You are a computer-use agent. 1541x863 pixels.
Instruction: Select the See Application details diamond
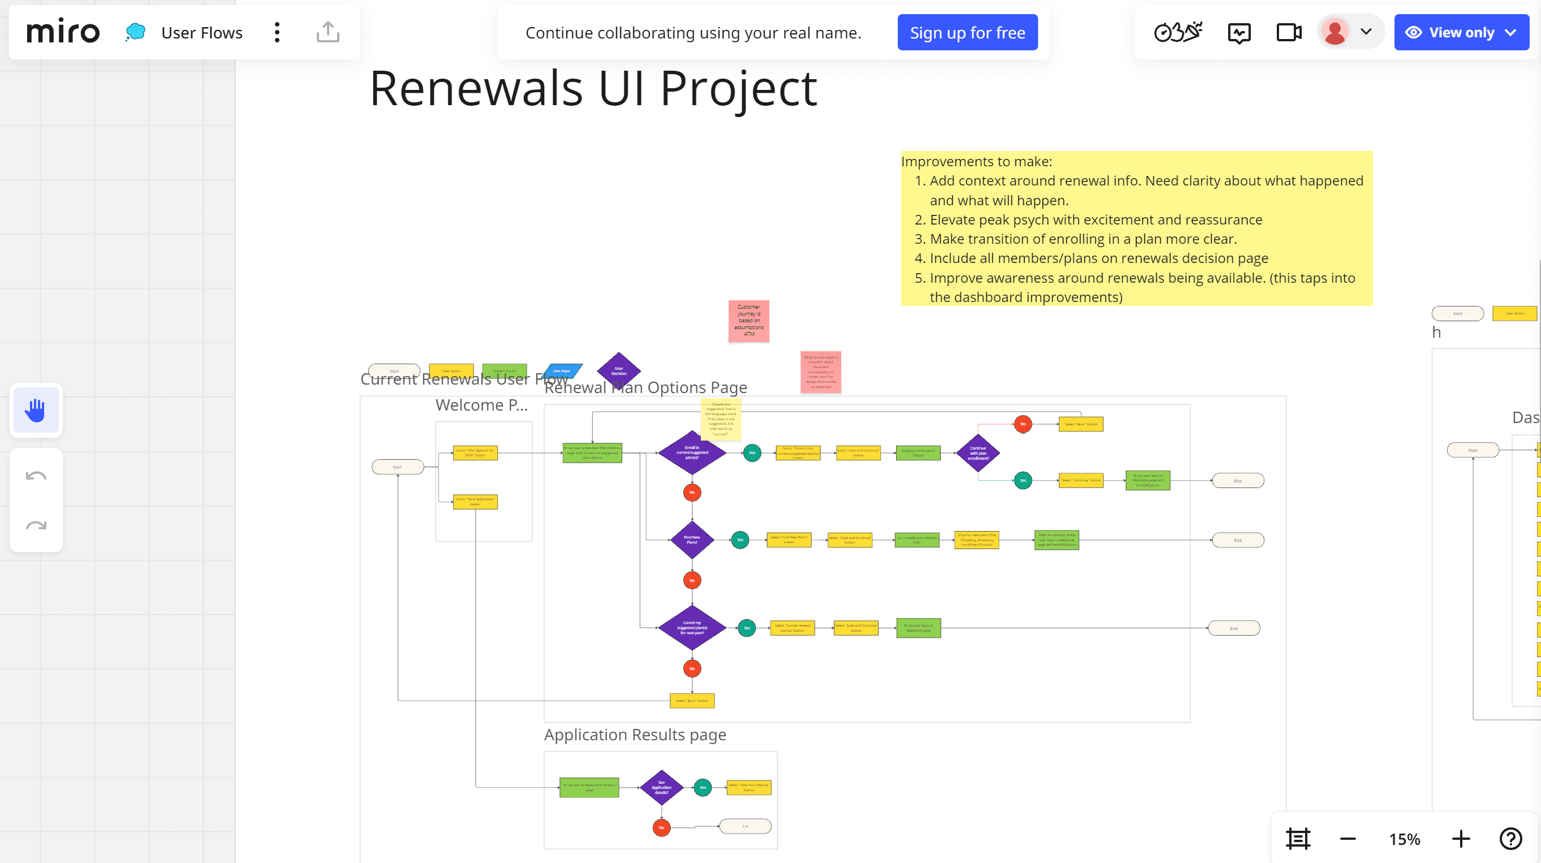[662, 788]
